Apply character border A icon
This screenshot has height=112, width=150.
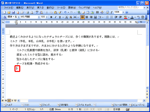66,17
